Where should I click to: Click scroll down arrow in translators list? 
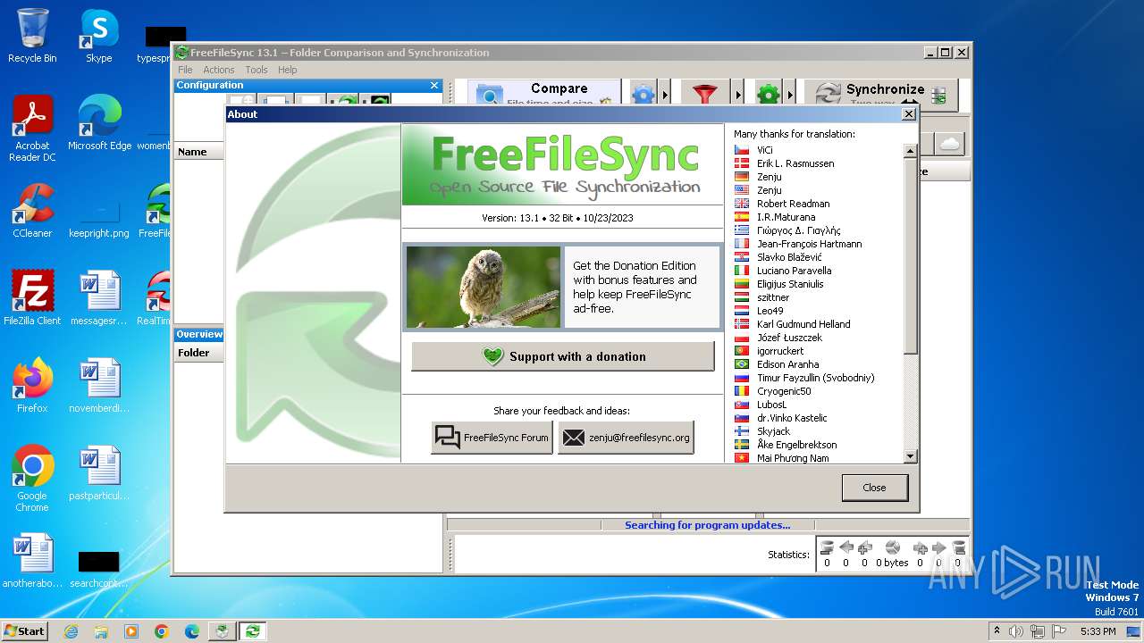click(x=911, y=456)
